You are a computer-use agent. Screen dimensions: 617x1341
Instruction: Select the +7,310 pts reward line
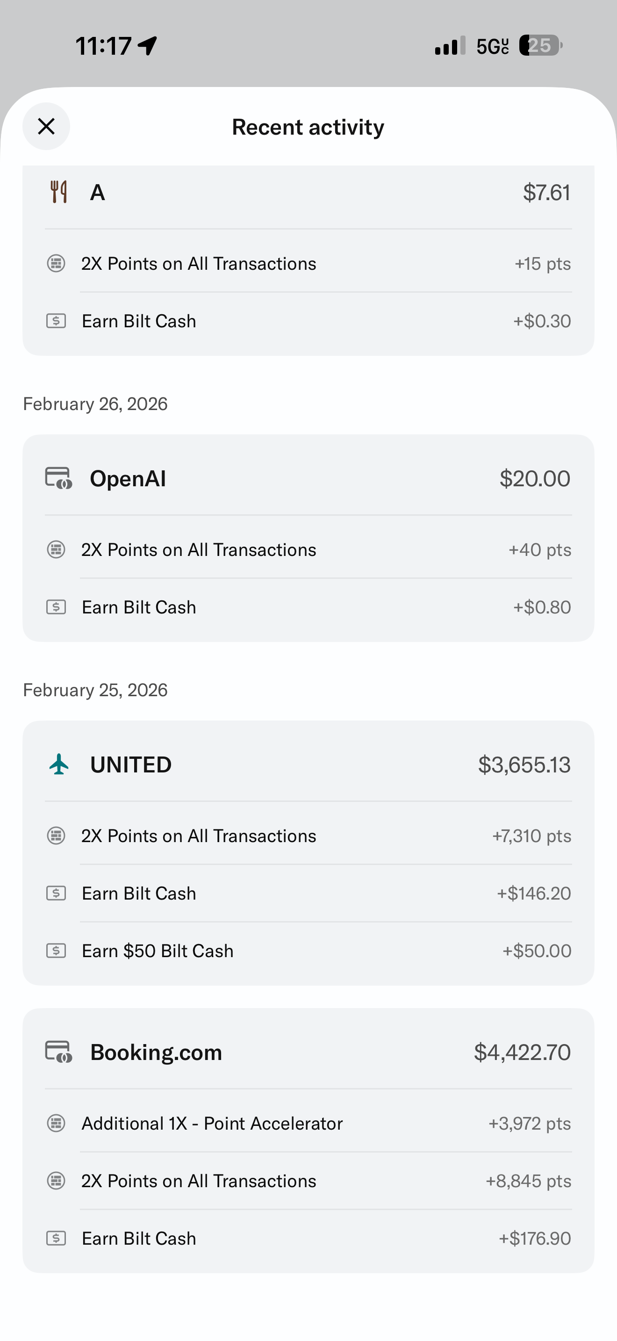click(531, 836)
